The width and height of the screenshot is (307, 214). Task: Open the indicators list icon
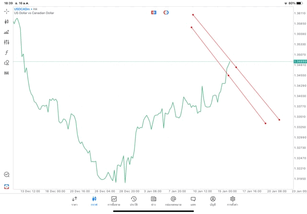pyautogui.click(x=6, y=32)
